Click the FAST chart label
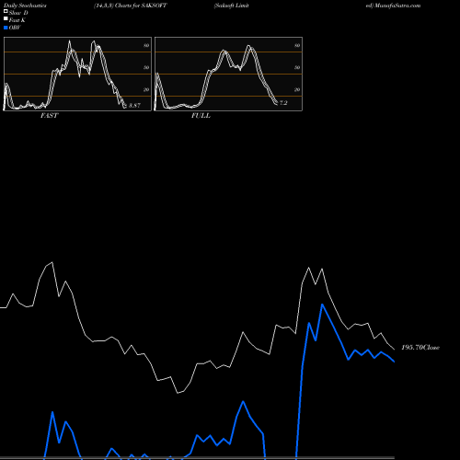Image resolution: width=460 pixels, height=460 pixels. pos(49,116)
